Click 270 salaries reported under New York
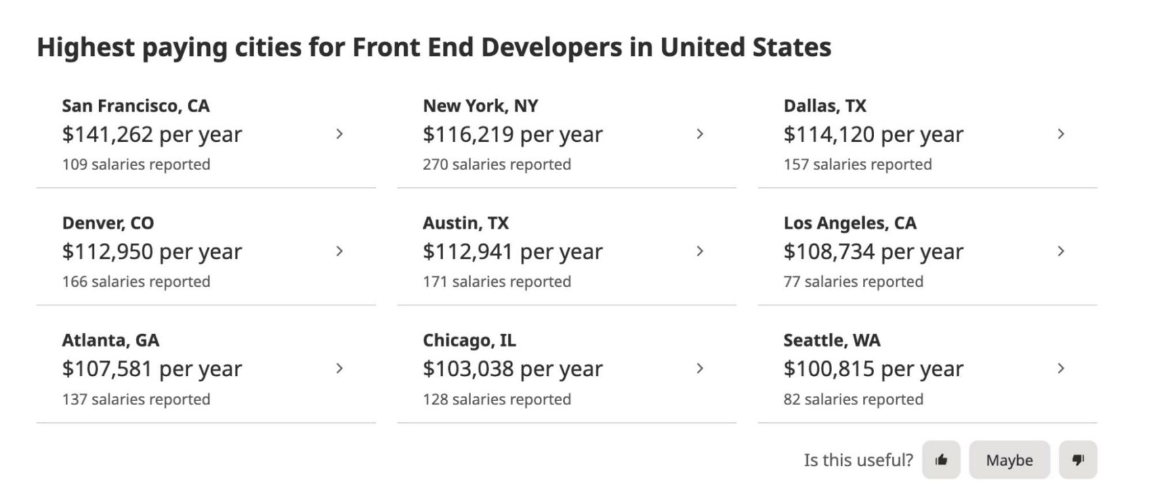 497,164
